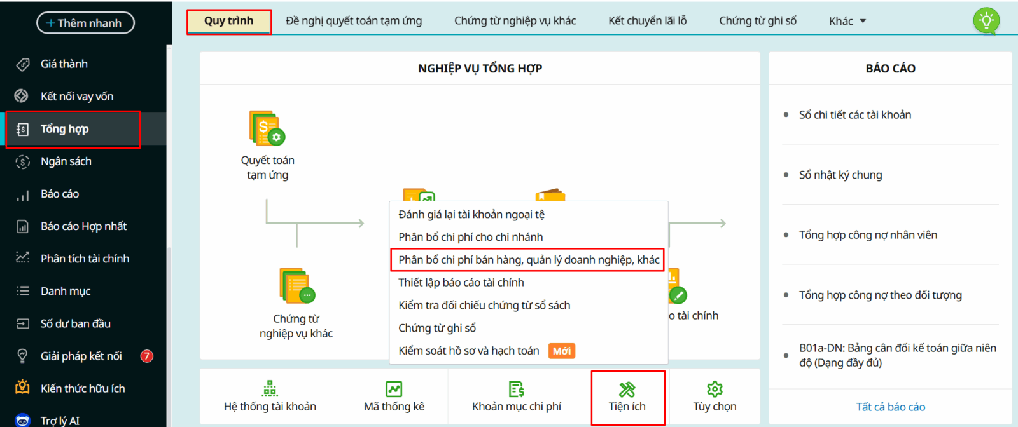Click the Mã thống kê label
The width and height of the screenshot is (1018, 427).
[x=394, y=407]
